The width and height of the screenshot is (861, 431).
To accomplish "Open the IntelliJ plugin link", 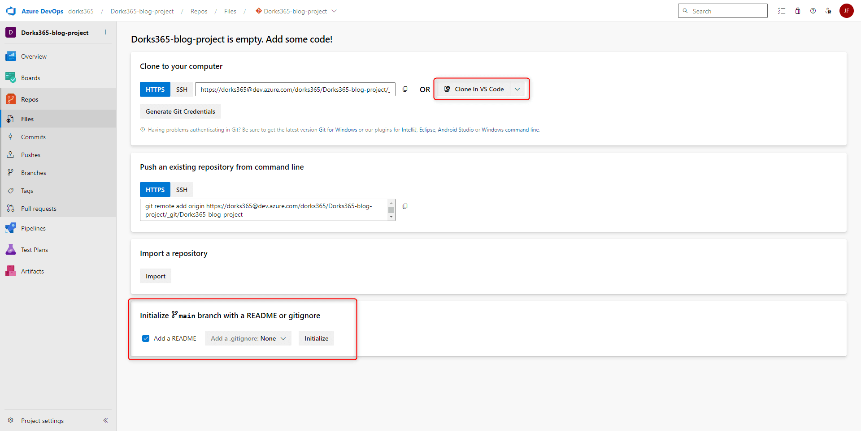I will point(409,130).
